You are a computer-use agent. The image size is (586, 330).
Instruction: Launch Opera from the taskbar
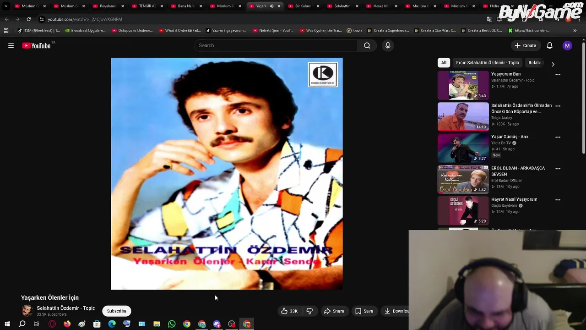52,324
